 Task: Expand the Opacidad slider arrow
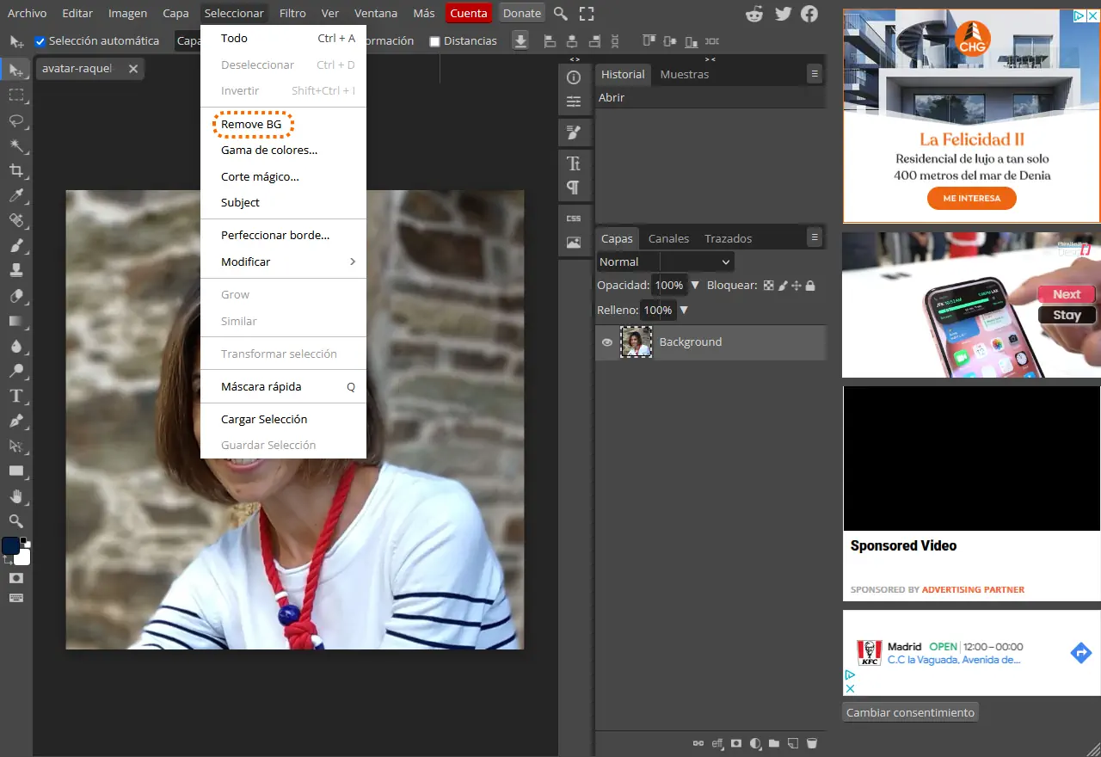click(x=695, y=286)
